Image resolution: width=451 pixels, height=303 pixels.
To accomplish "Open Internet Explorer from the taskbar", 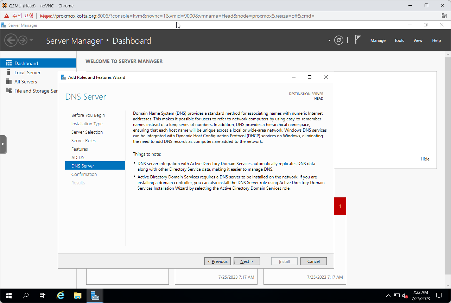I will (x=61, y=296).
